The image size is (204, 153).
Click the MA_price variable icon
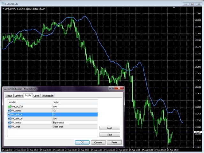[9, 127]
